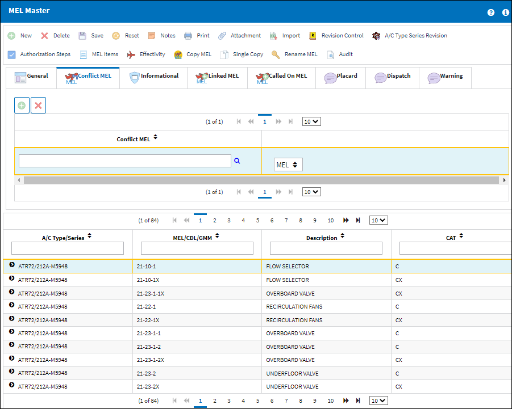Click the Rename MEL key icon
The image size is (512, 409).
click(x=276, y=54)
